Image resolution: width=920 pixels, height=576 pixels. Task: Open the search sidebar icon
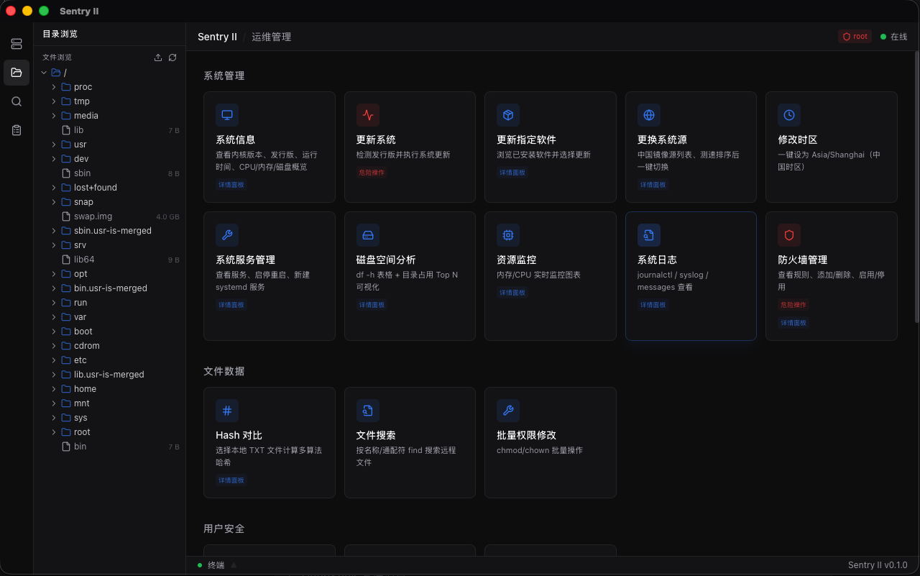[x=17, y=101]
